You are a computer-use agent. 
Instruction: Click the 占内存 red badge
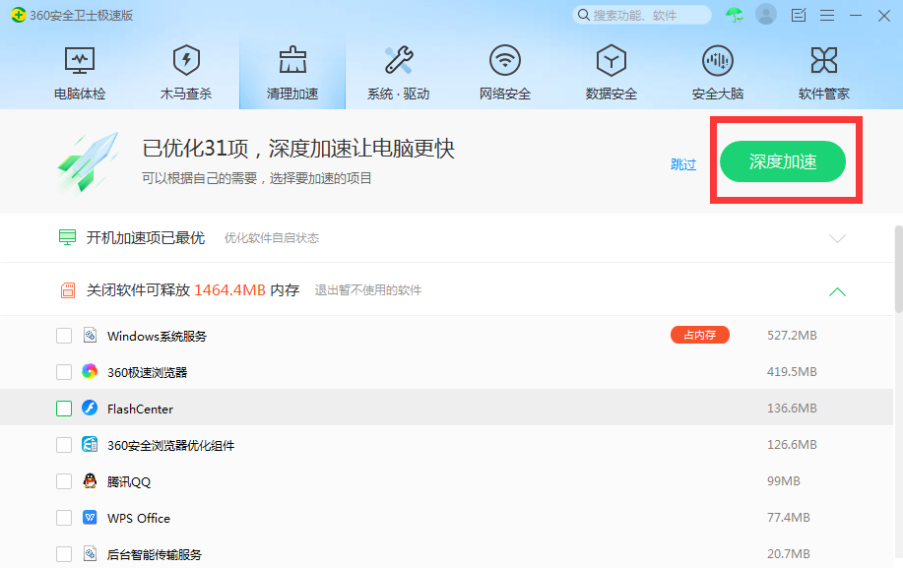click(700, 335)
